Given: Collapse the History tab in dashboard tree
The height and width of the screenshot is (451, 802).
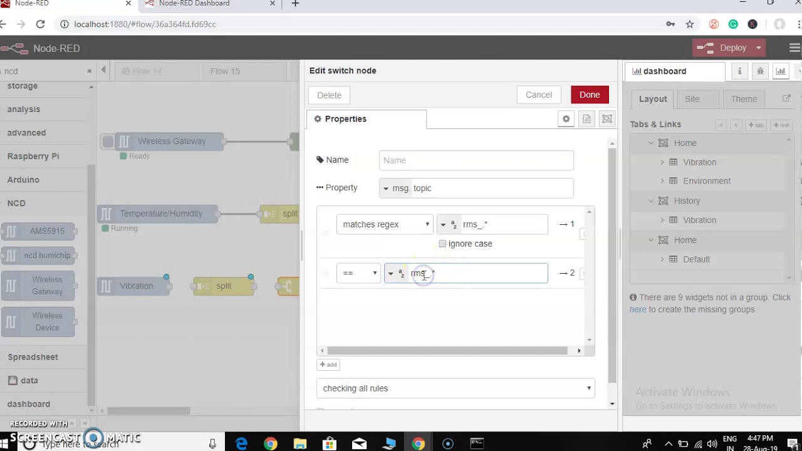Looking at the screenshot, I should click(x=651, y=201).
